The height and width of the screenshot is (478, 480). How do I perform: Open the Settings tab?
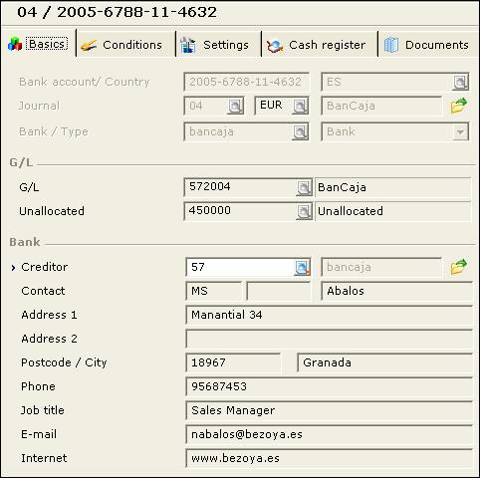(x=214, y=45)
